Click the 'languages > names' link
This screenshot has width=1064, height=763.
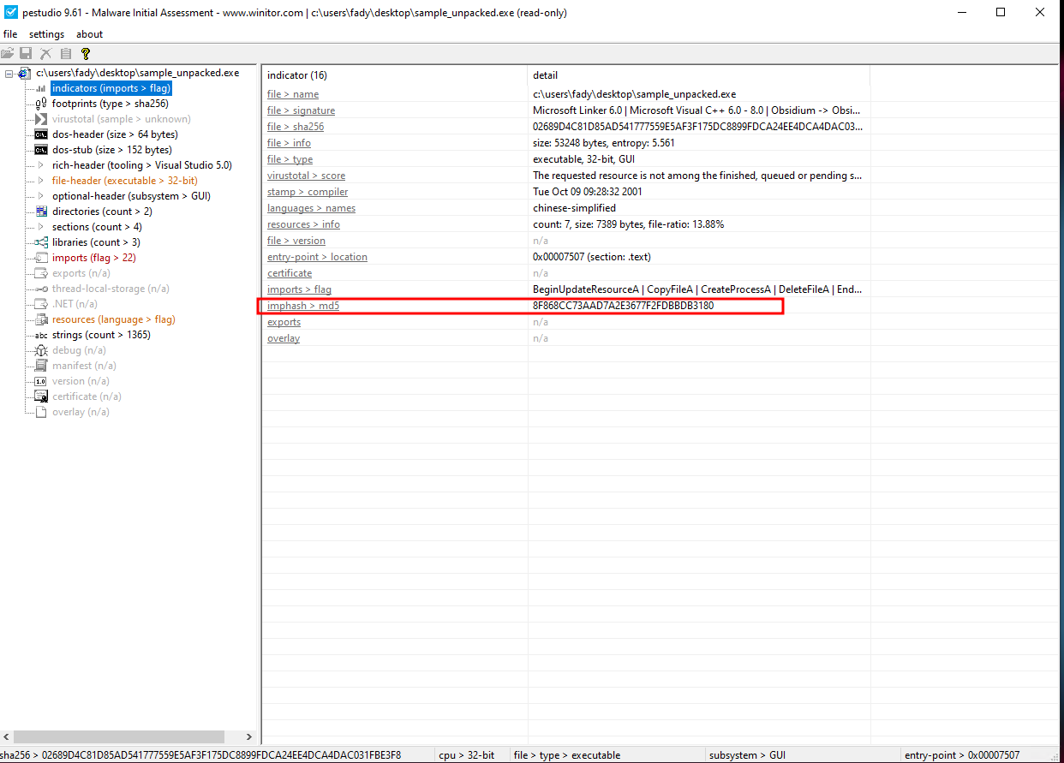311,208
